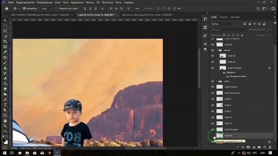The image size is (278, 156).
Task: Filter layers by adjustment layers icon
Action: 249,24
